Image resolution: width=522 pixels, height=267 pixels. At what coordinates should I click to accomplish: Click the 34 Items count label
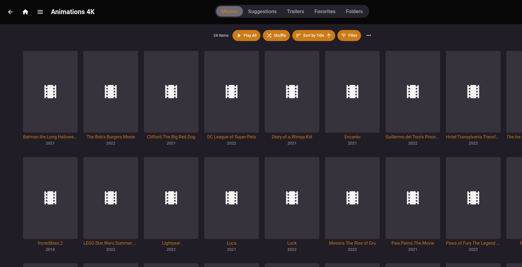(221, 36)
